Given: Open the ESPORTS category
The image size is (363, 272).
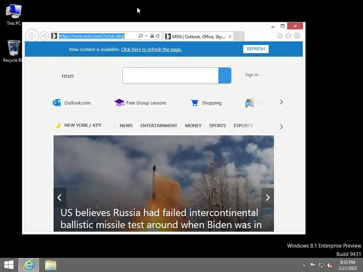Looking at the screenshot, I should click(x=243, y=126).
